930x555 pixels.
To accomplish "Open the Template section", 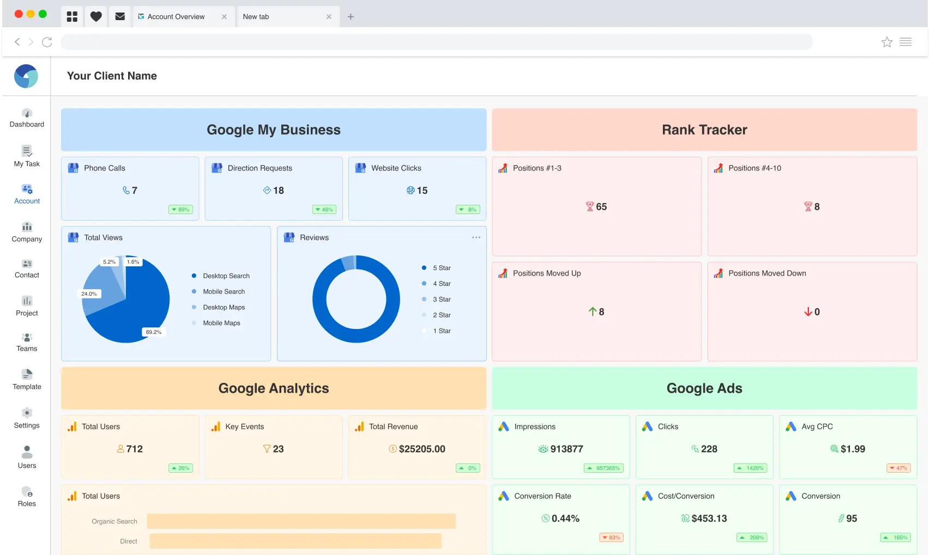I will [27, 379].
